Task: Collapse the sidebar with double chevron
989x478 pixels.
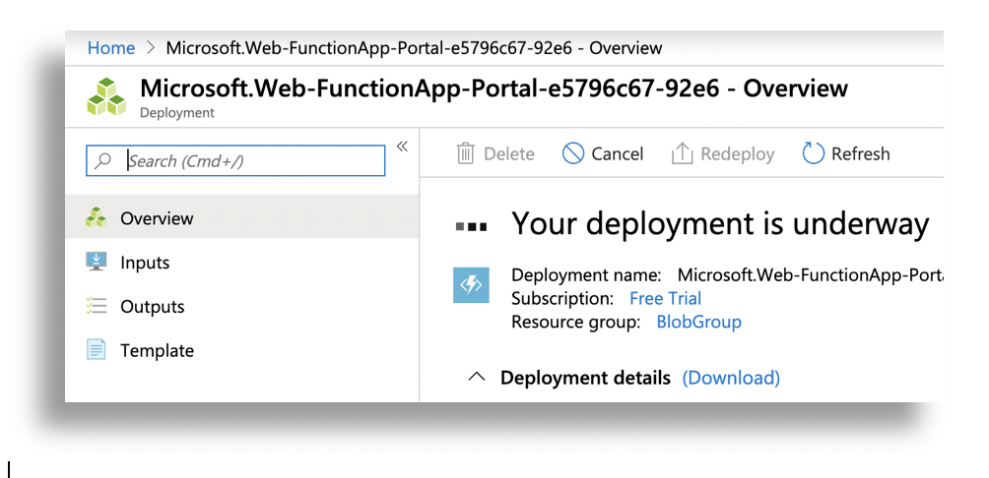Action: point(402,147)
